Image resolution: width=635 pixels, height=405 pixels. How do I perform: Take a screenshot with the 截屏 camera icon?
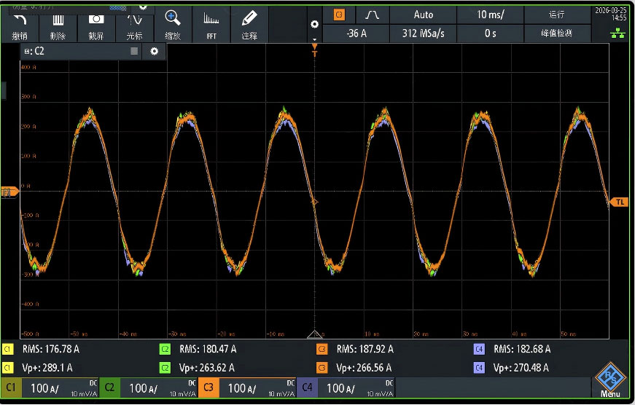coord(96,25)
